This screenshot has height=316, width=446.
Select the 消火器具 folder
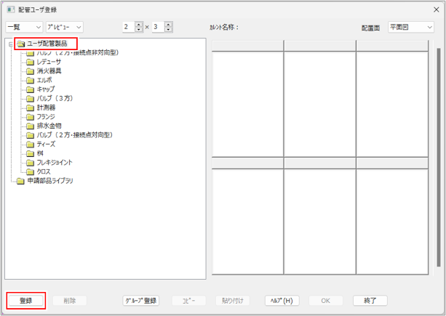tap(49, 71)
